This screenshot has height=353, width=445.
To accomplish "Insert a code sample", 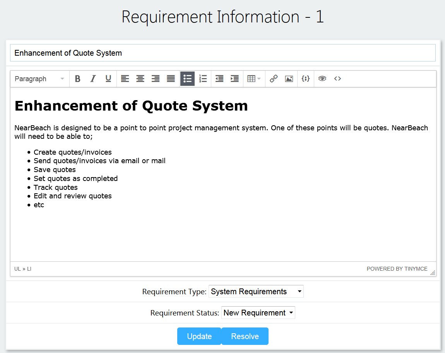I will pyautogui.click(x=306, y=78).
